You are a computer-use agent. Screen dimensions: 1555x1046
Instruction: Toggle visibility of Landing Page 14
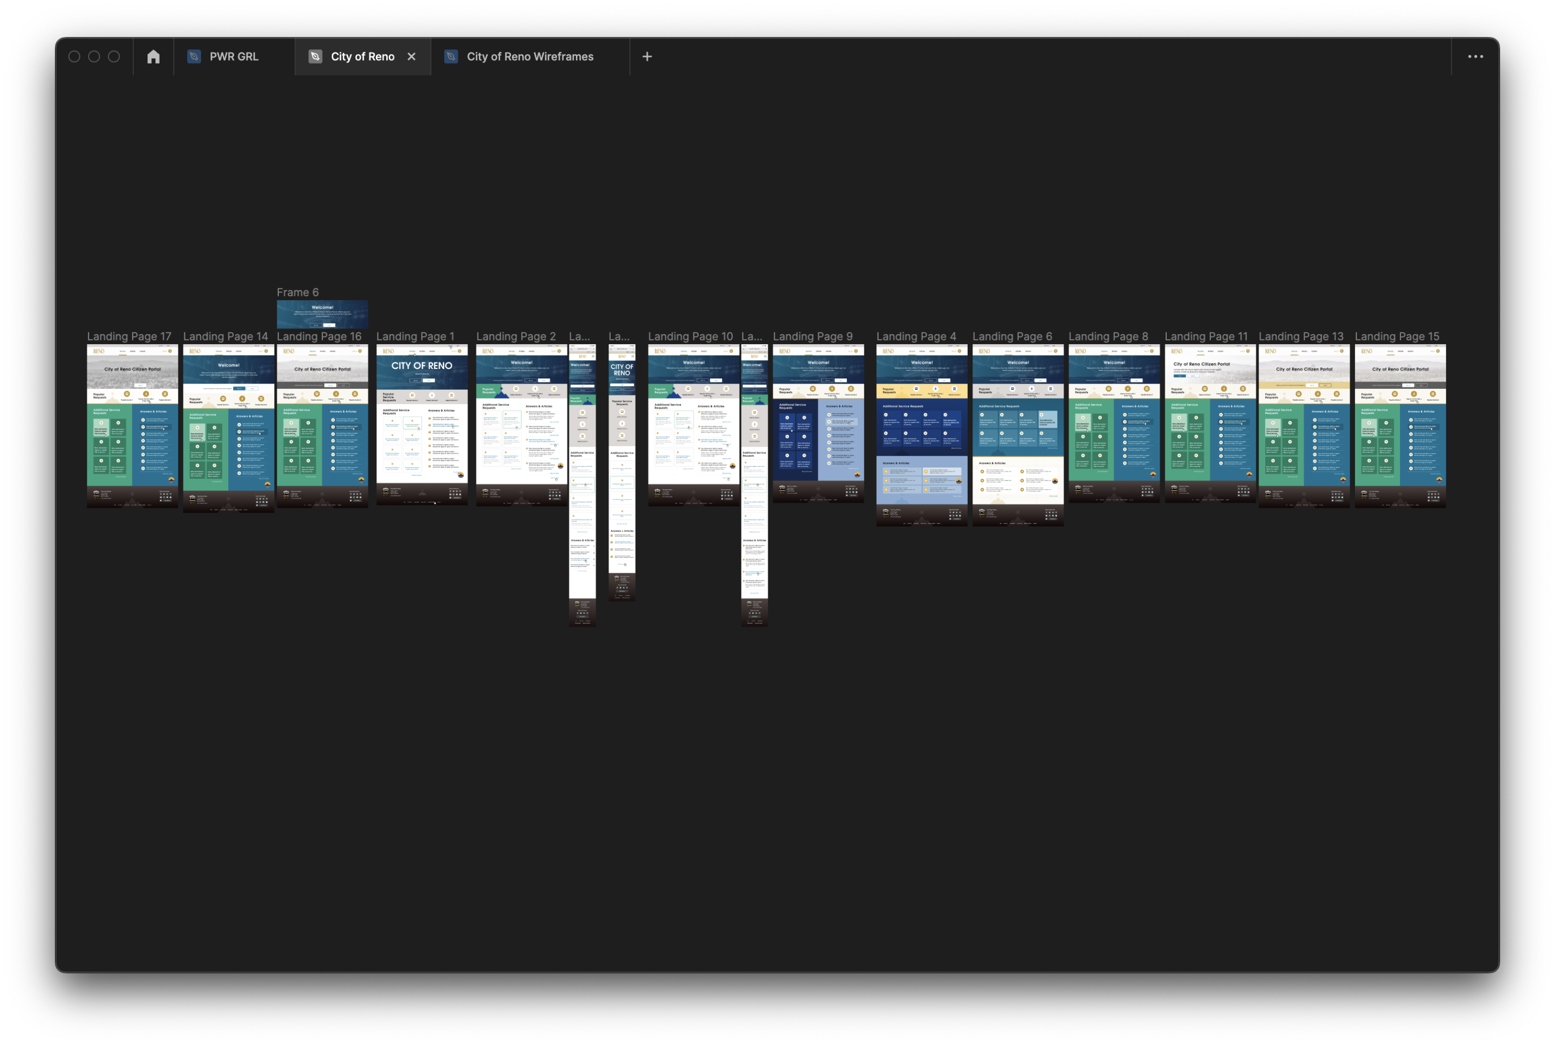click(227, 336)
